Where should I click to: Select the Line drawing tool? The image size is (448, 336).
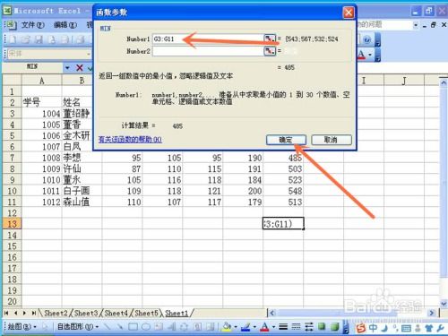point(107,327)
